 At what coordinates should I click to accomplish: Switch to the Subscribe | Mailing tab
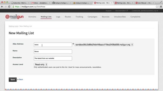[20, 3]
